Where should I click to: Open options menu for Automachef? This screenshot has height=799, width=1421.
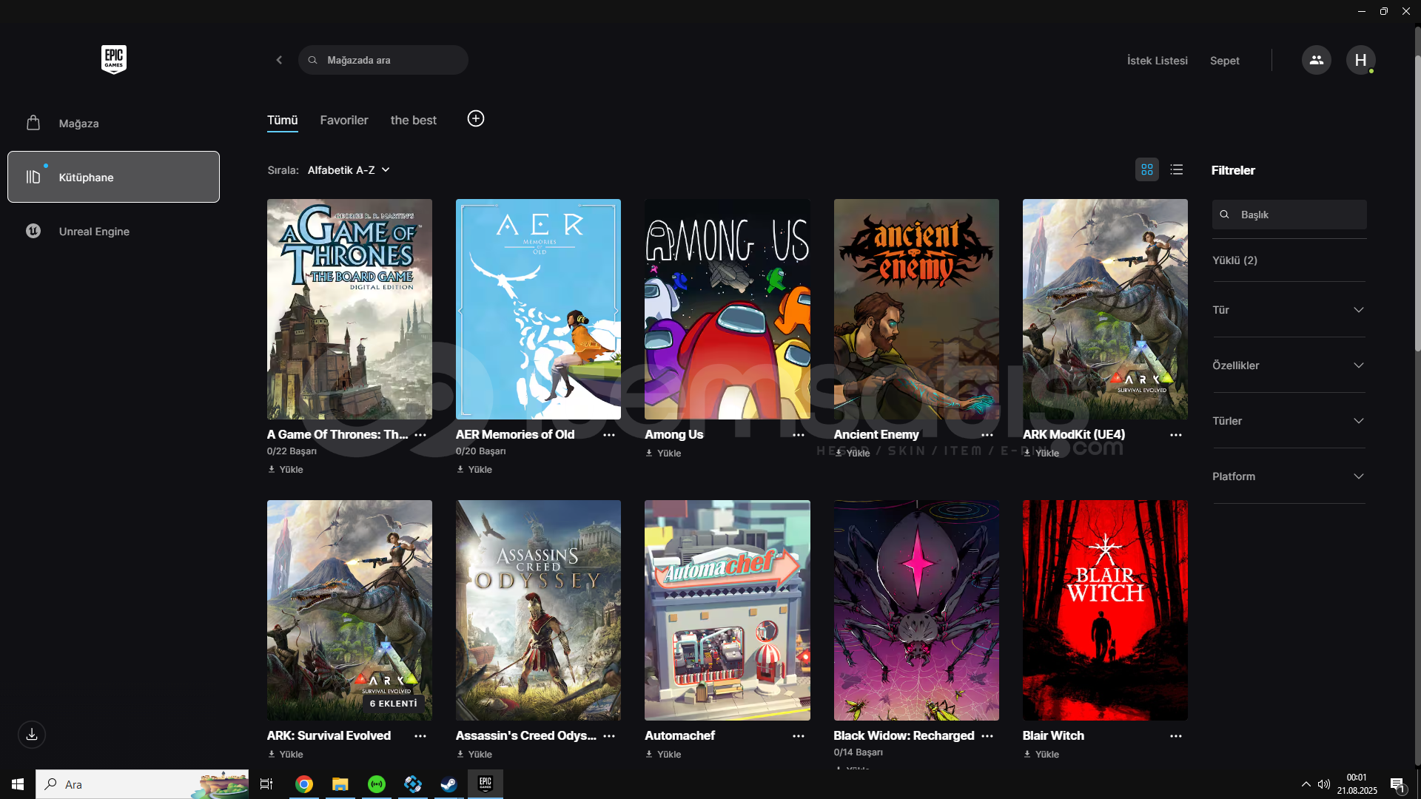coord(799,736)
